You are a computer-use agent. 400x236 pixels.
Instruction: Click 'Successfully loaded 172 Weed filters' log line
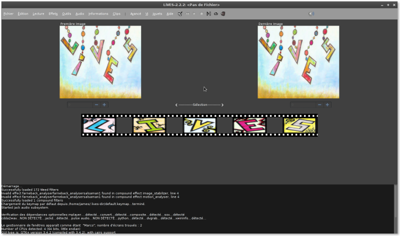click(30, 190)
